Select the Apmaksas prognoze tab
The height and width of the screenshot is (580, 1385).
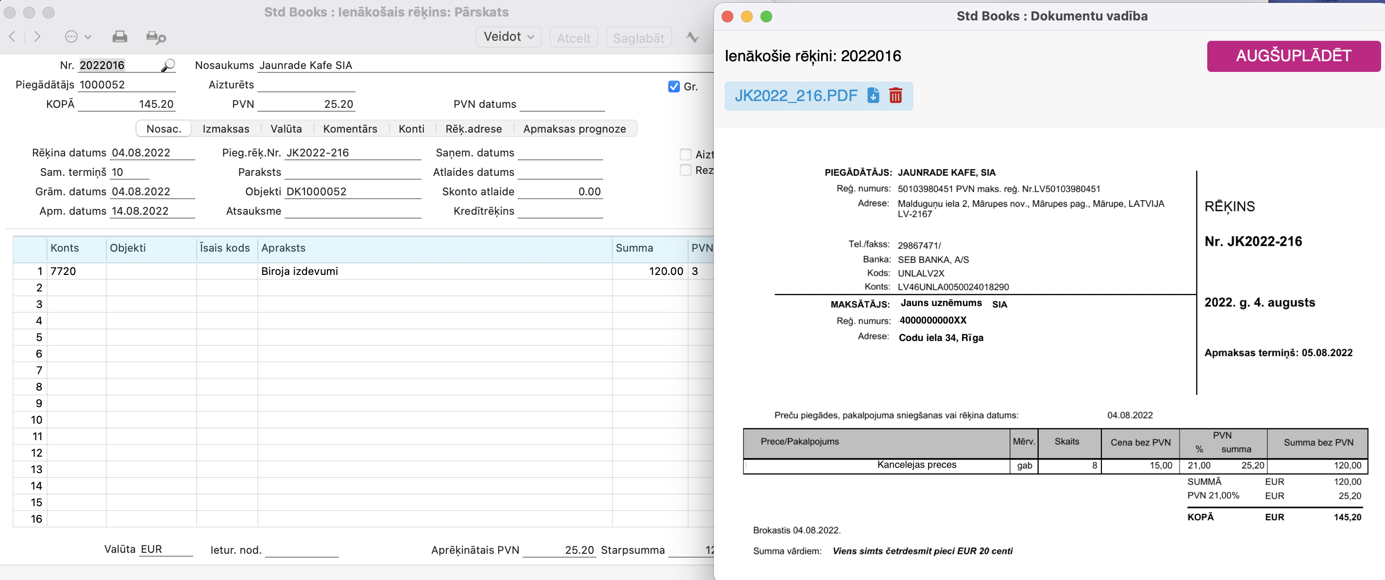pyautogui.click(x=574, y=129)
